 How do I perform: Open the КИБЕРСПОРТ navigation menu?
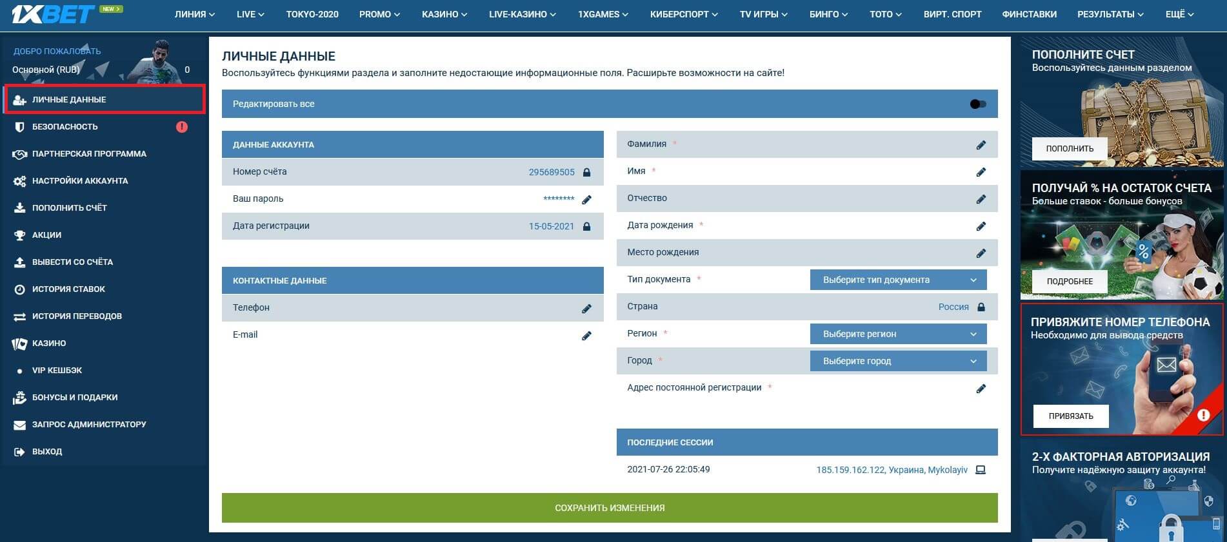tap(684, 14)
